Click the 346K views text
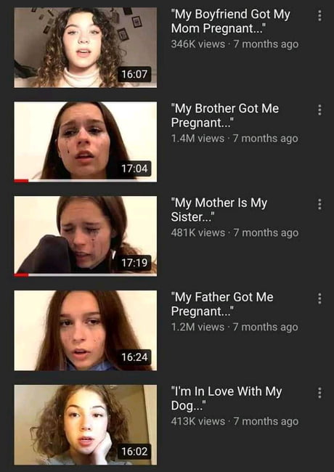 point(197,44)
